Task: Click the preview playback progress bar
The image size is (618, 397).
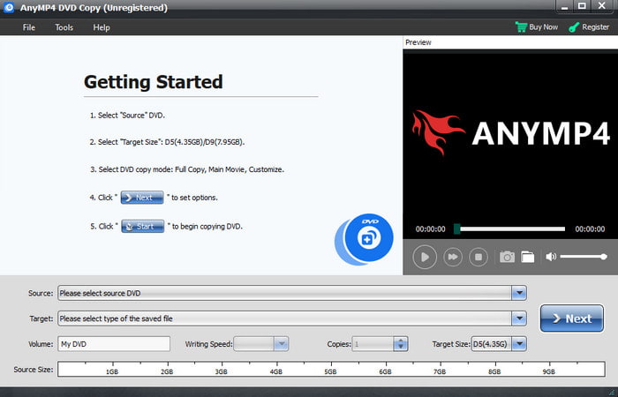Action: [x=509, y=228]
